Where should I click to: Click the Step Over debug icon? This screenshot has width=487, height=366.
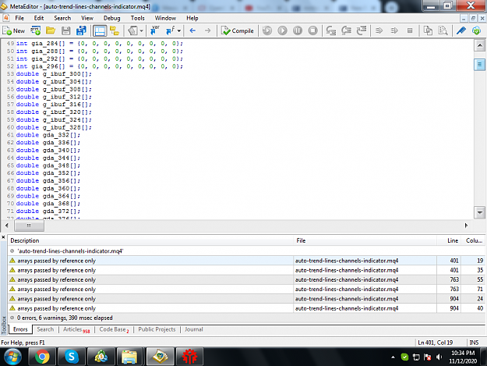point(346,30)
